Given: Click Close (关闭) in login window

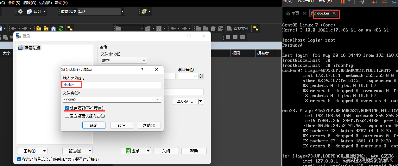Looking at the screenshot, I should pyautogui.click(x=166, y=151).
